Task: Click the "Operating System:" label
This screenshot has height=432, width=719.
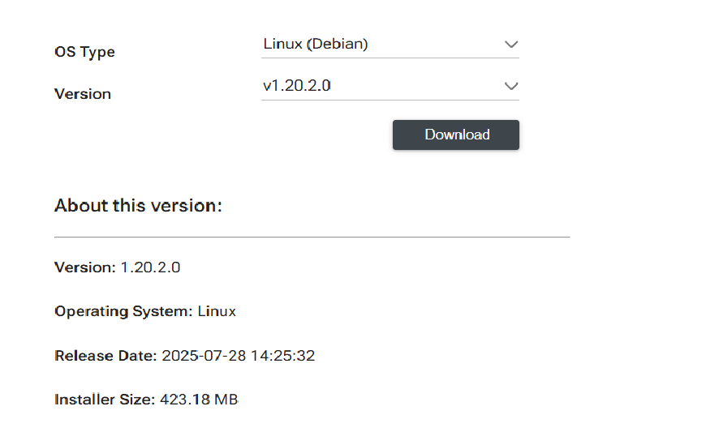Action: tap(123, 311)
